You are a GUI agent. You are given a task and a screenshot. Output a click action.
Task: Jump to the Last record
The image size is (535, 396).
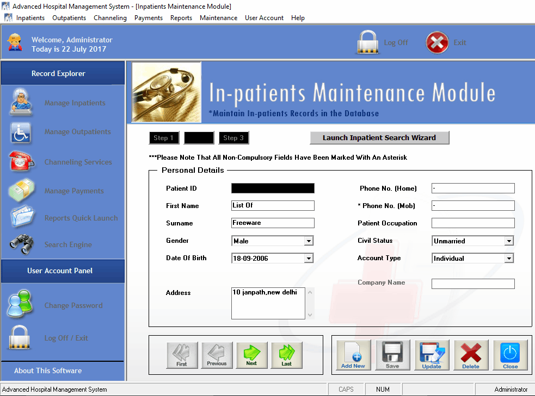287,355
